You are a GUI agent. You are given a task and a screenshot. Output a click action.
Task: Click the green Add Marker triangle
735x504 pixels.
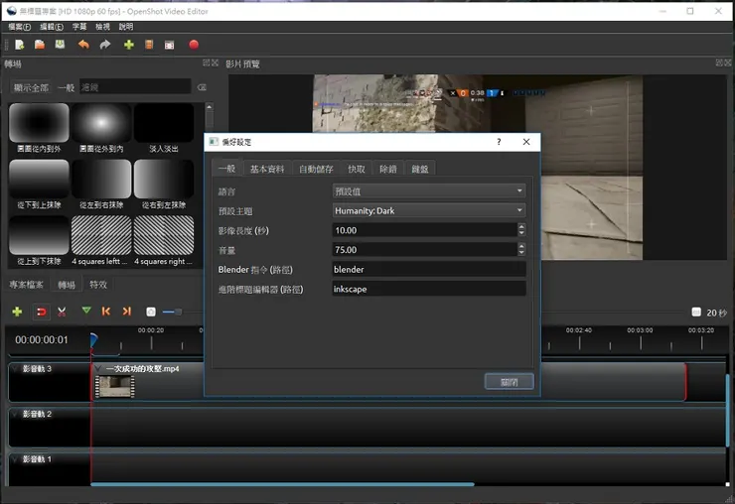86,311
